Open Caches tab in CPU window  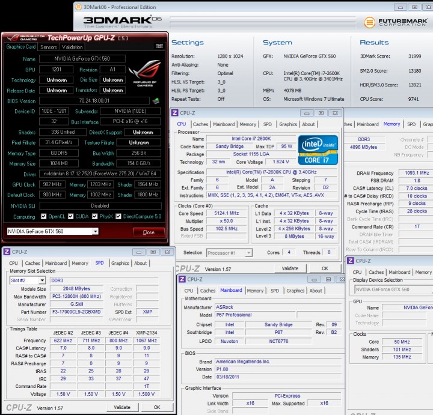(x=200, y=124)
